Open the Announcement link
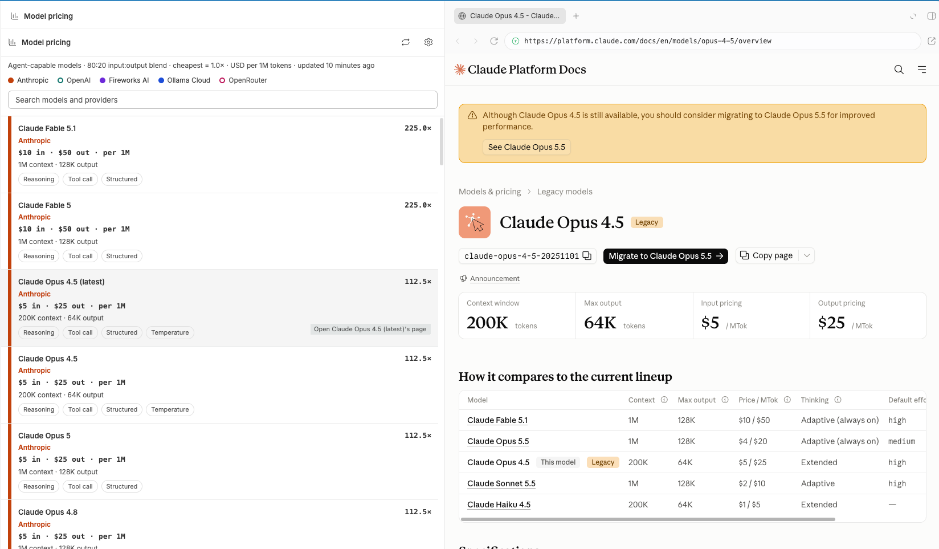Viewport: 939px width, 549px height. pos(495,279)
